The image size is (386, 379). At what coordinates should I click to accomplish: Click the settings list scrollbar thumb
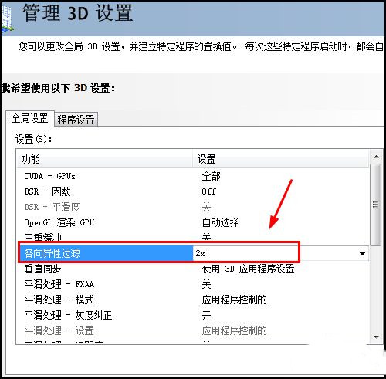[376, 205]
